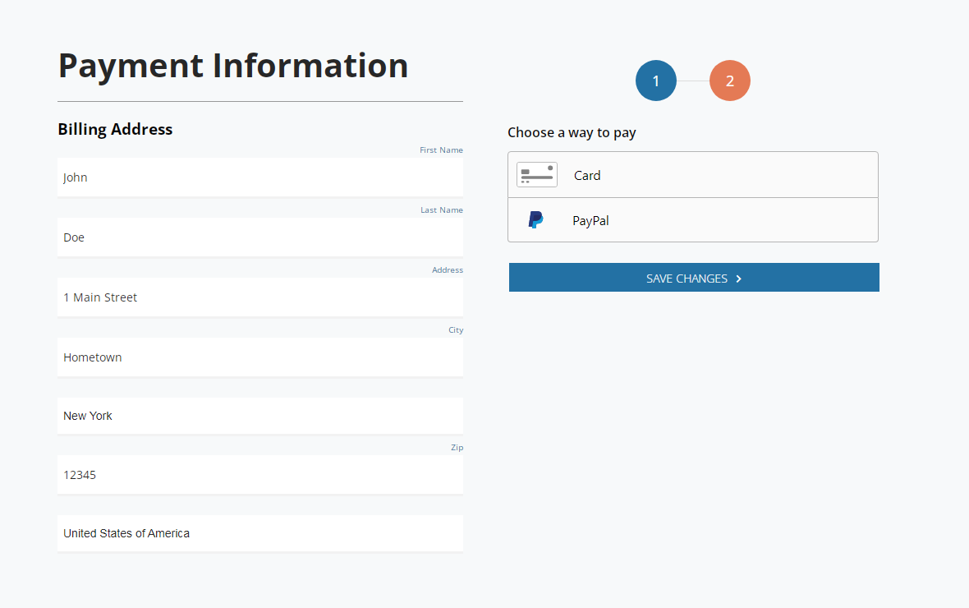Open the New York state dropdown

point(259,416)
